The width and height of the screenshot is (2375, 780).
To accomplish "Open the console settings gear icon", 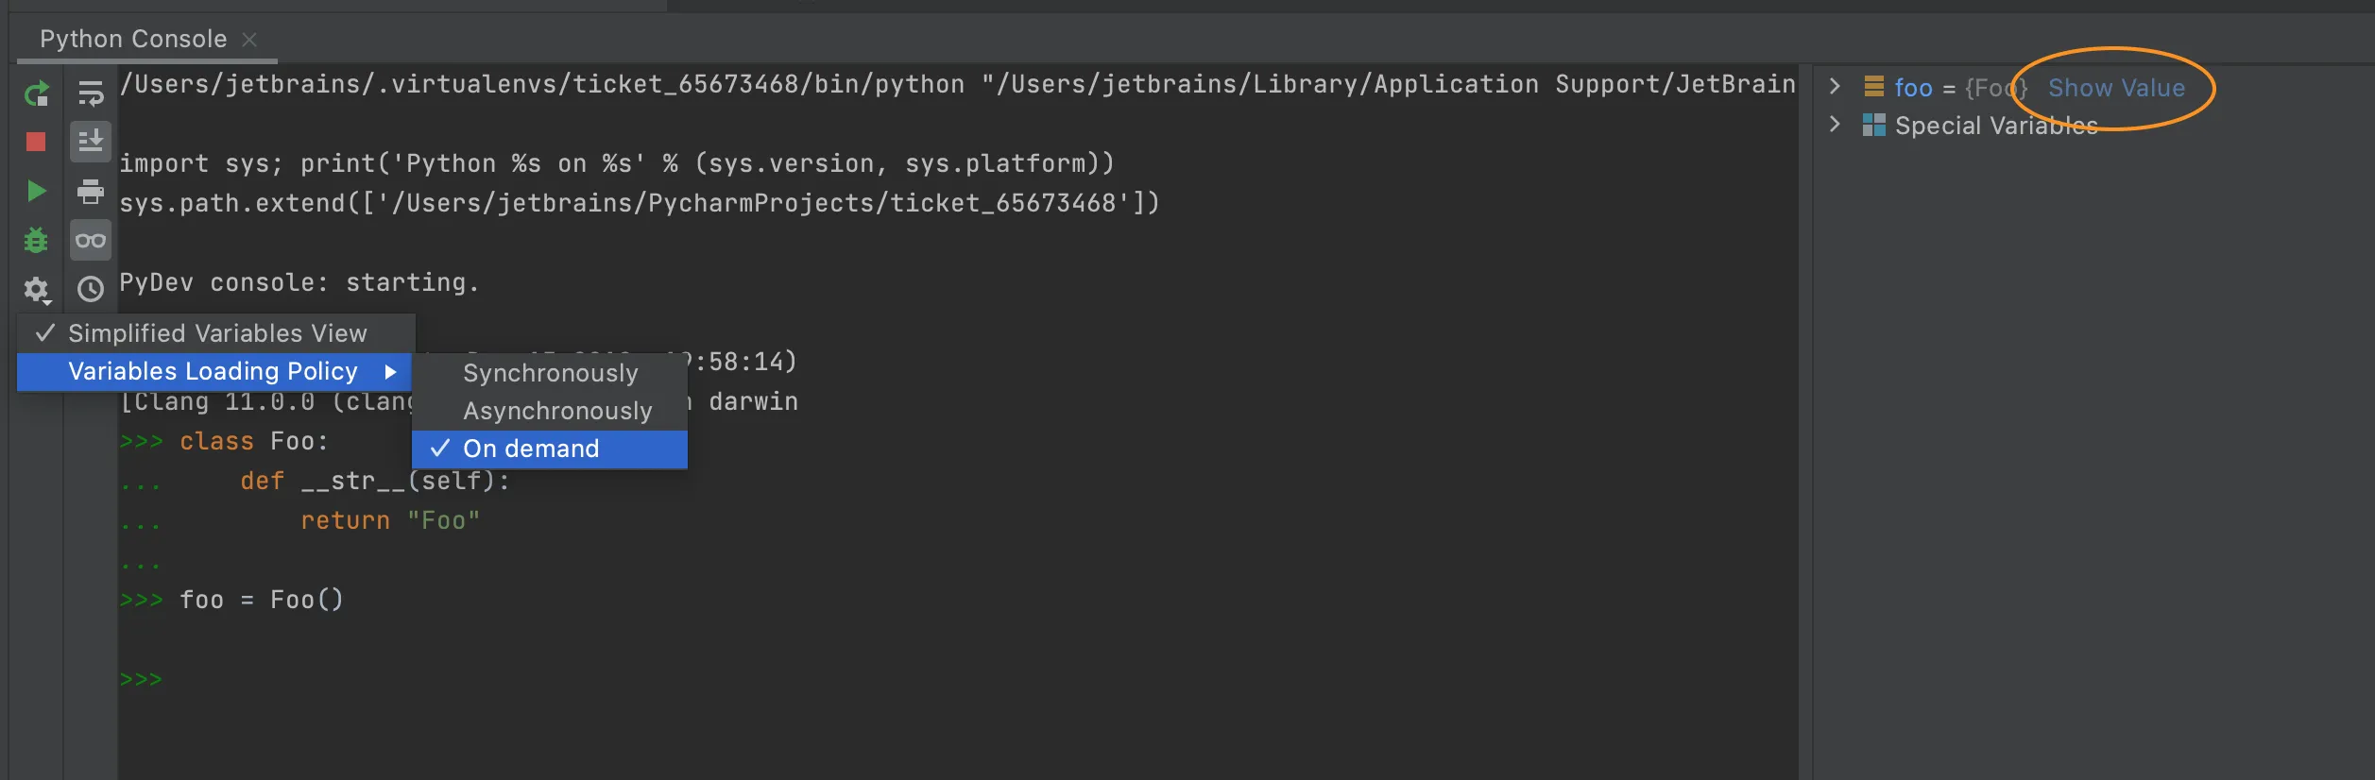I will [36, 289].
